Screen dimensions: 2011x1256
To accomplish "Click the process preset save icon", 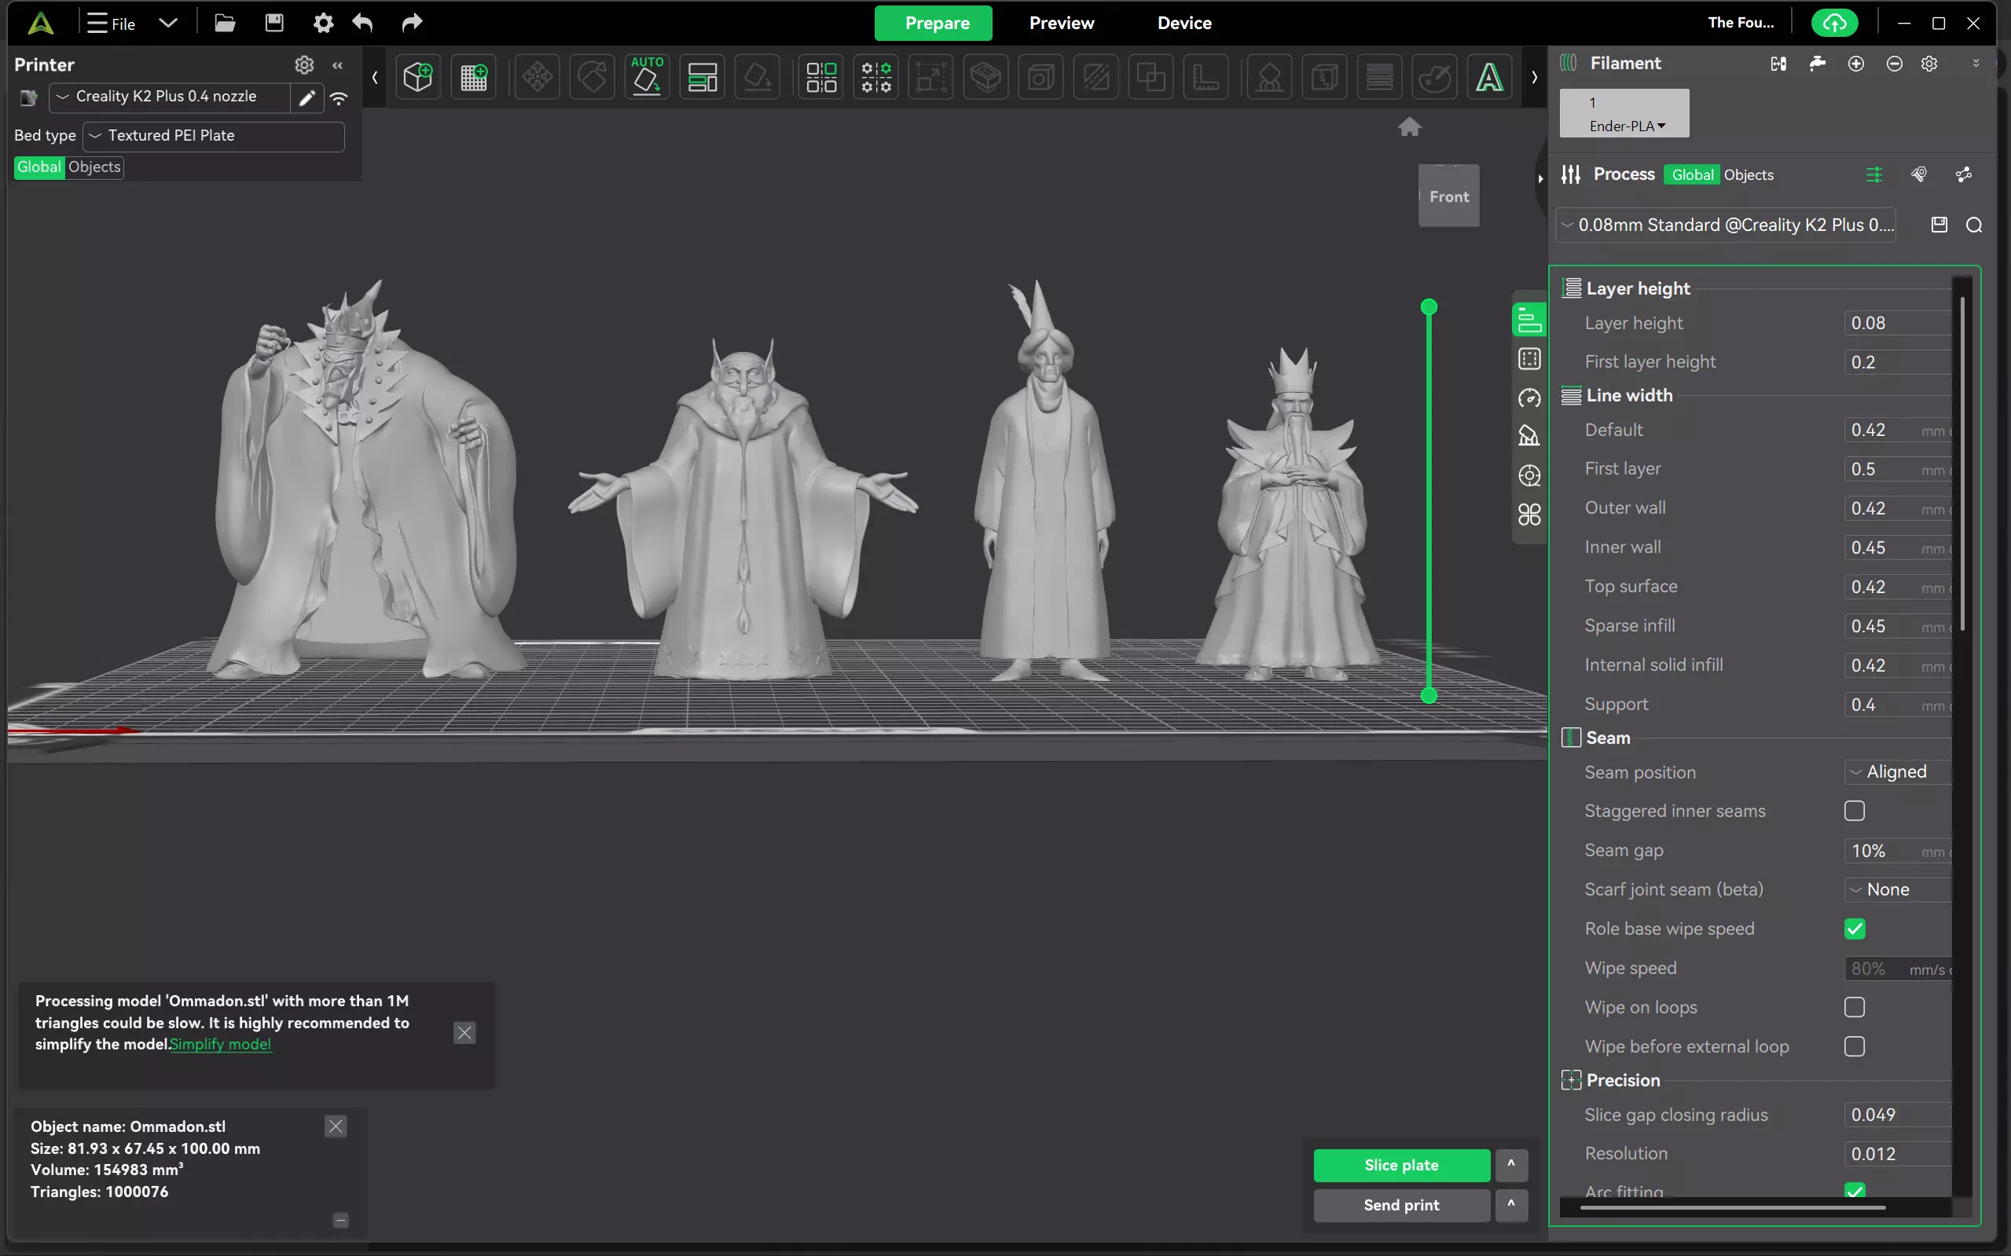I will (1939, 225).
